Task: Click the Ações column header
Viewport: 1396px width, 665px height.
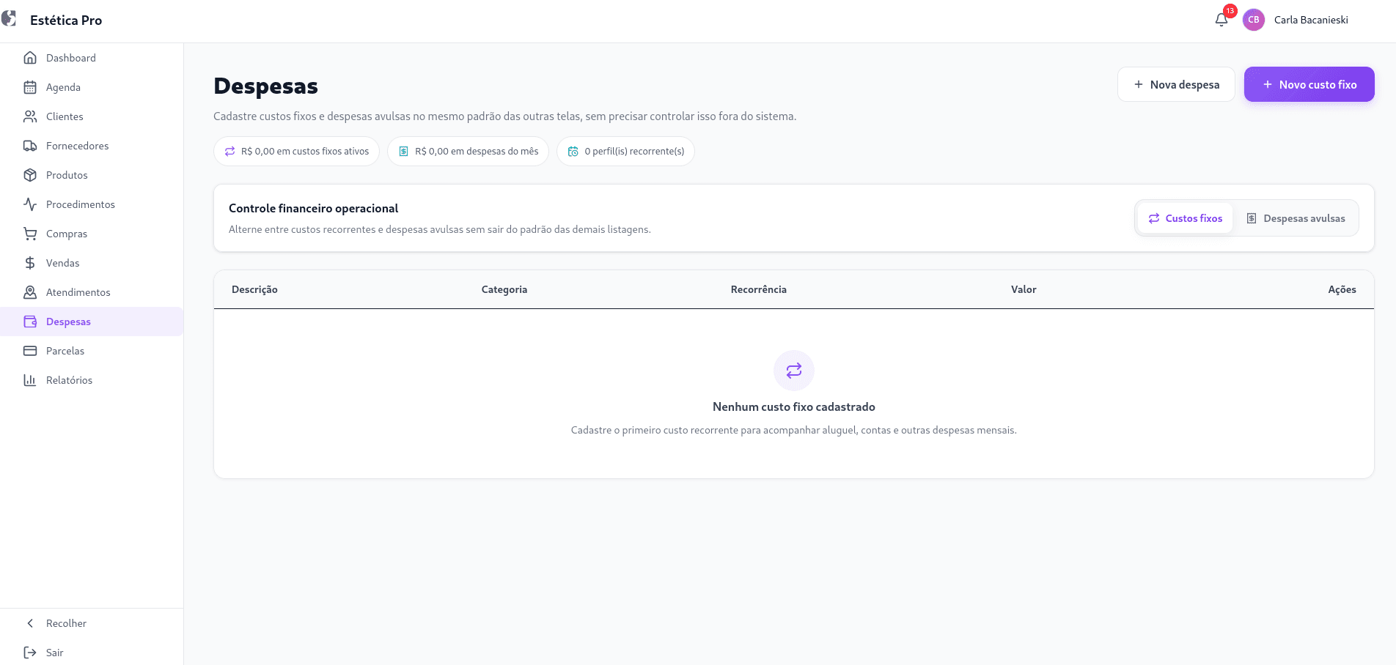Action: click(x=1342, y=289)
